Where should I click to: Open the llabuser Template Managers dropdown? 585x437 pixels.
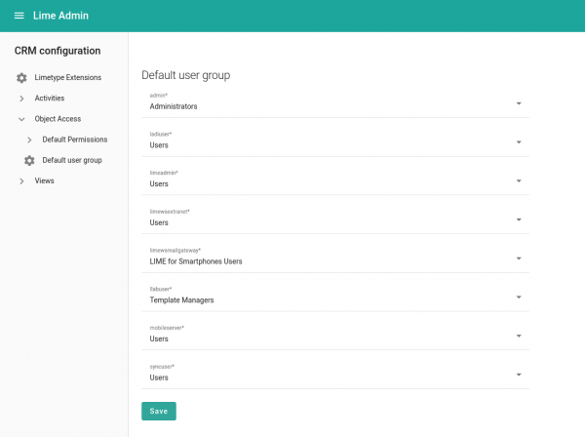[519, 297]
